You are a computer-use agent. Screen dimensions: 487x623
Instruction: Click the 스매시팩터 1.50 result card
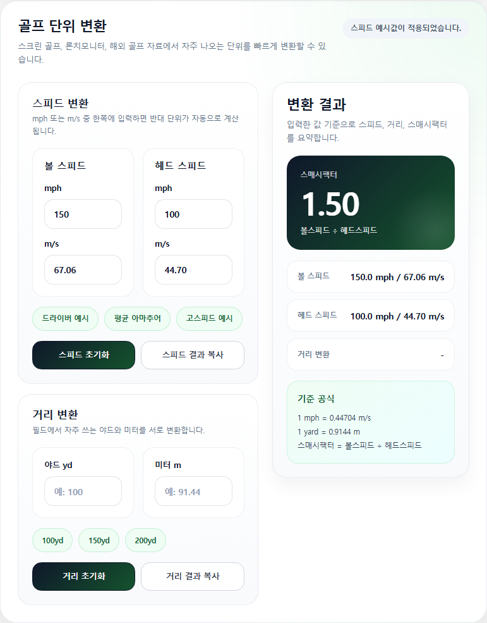[x=371, y=202]
